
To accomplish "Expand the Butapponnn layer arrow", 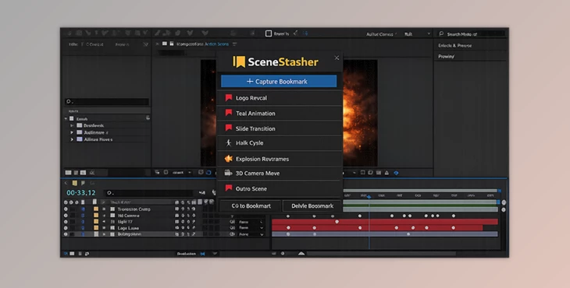I will coord(104,234).
